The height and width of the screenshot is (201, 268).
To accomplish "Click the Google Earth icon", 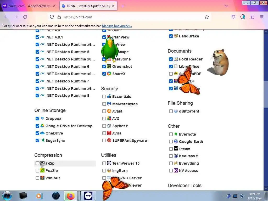I will pos(176,141).
